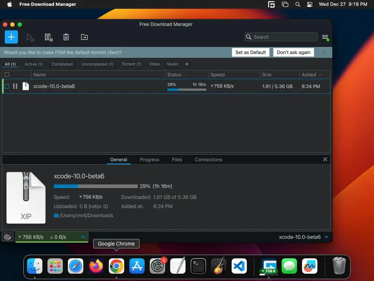This screenshot has height=281, width=374.
Task: Toggle snail speed-limit mode icon
Action: pyautogui.click(x=8, y=237)
